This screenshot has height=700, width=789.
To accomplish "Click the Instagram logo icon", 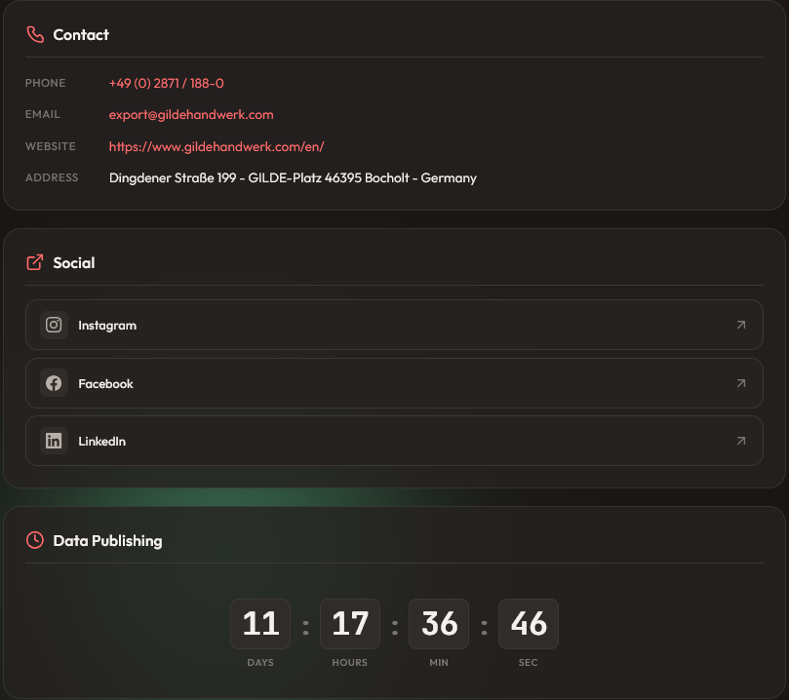I will point(54,325).
